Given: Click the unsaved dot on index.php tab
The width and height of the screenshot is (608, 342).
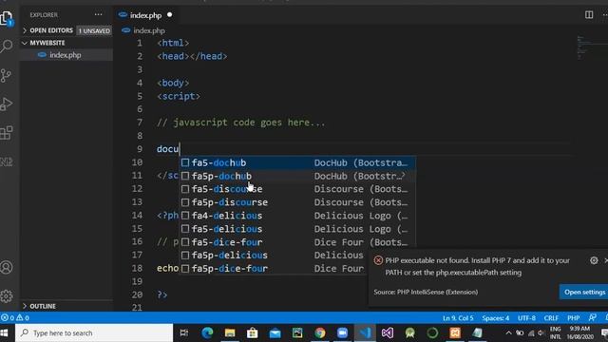Looking at the screenshot, I should point(169,15).
